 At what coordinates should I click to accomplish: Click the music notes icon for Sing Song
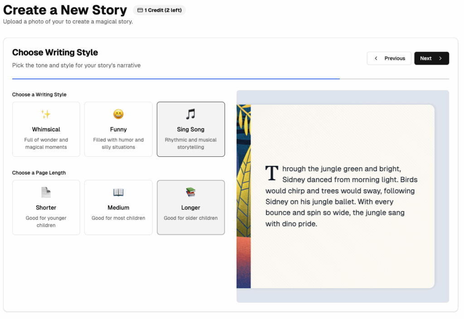[190, 114]
